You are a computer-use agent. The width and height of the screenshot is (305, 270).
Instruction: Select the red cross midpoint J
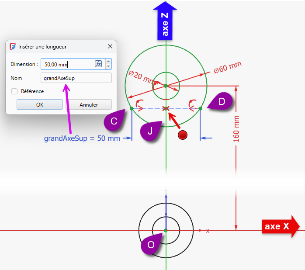166,108
